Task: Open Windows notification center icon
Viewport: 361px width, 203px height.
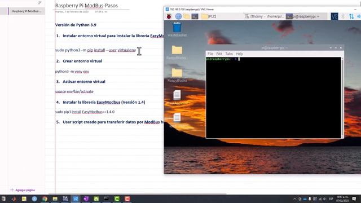Action: point(354,199)
